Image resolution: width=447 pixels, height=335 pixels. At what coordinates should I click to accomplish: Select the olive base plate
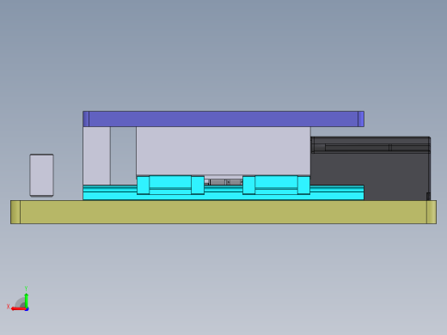click(223, 212)
